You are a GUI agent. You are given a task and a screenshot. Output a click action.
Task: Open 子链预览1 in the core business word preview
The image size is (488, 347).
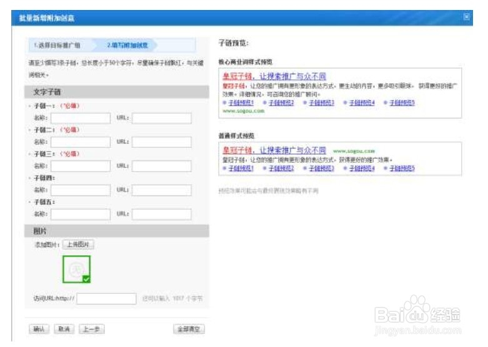click(241, 102)
